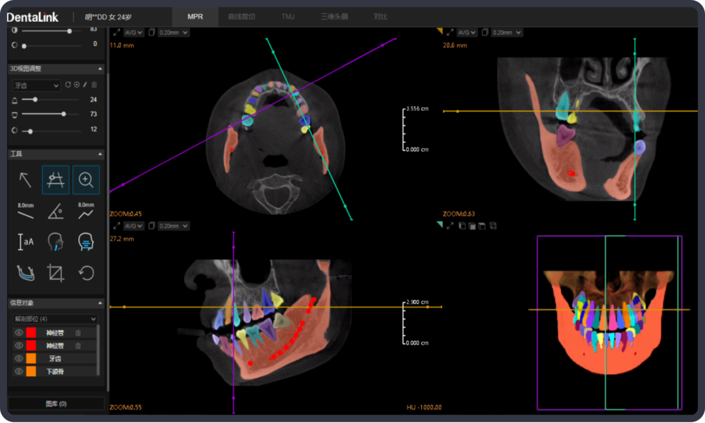Select the arrow pointer tool
Image resolution: width=705 pixels, height=423 pixels.
coord(25,180)
